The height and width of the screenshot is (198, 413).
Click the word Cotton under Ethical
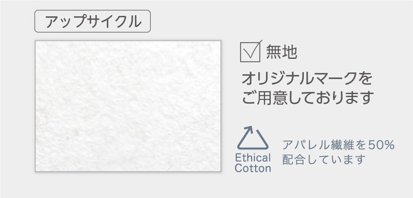[253, 168]
